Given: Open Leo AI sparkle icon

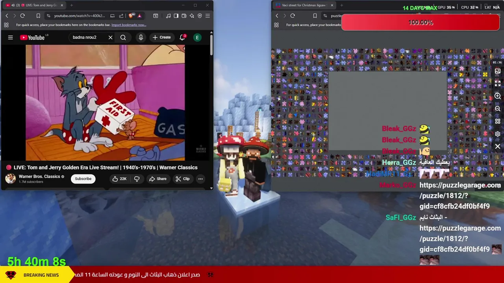Looking at the screenshot, I should [192, 16].
